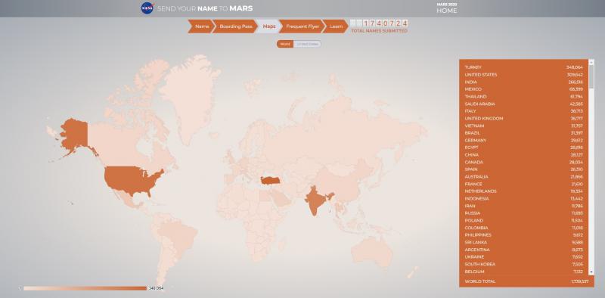The image size is (605, 298).
Task: Open the Frequent Flyer tab
Action: (301, 26)
